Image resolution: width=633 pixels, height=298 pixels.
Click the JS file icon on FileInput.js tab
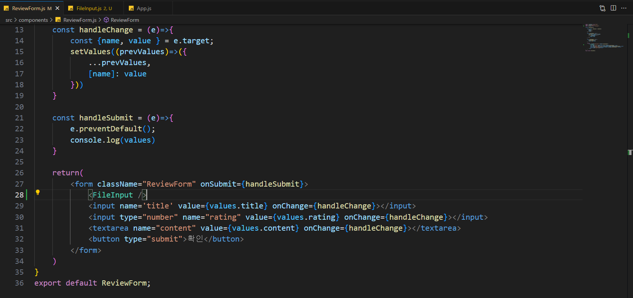pyautogui.click(x=70, y=8)
